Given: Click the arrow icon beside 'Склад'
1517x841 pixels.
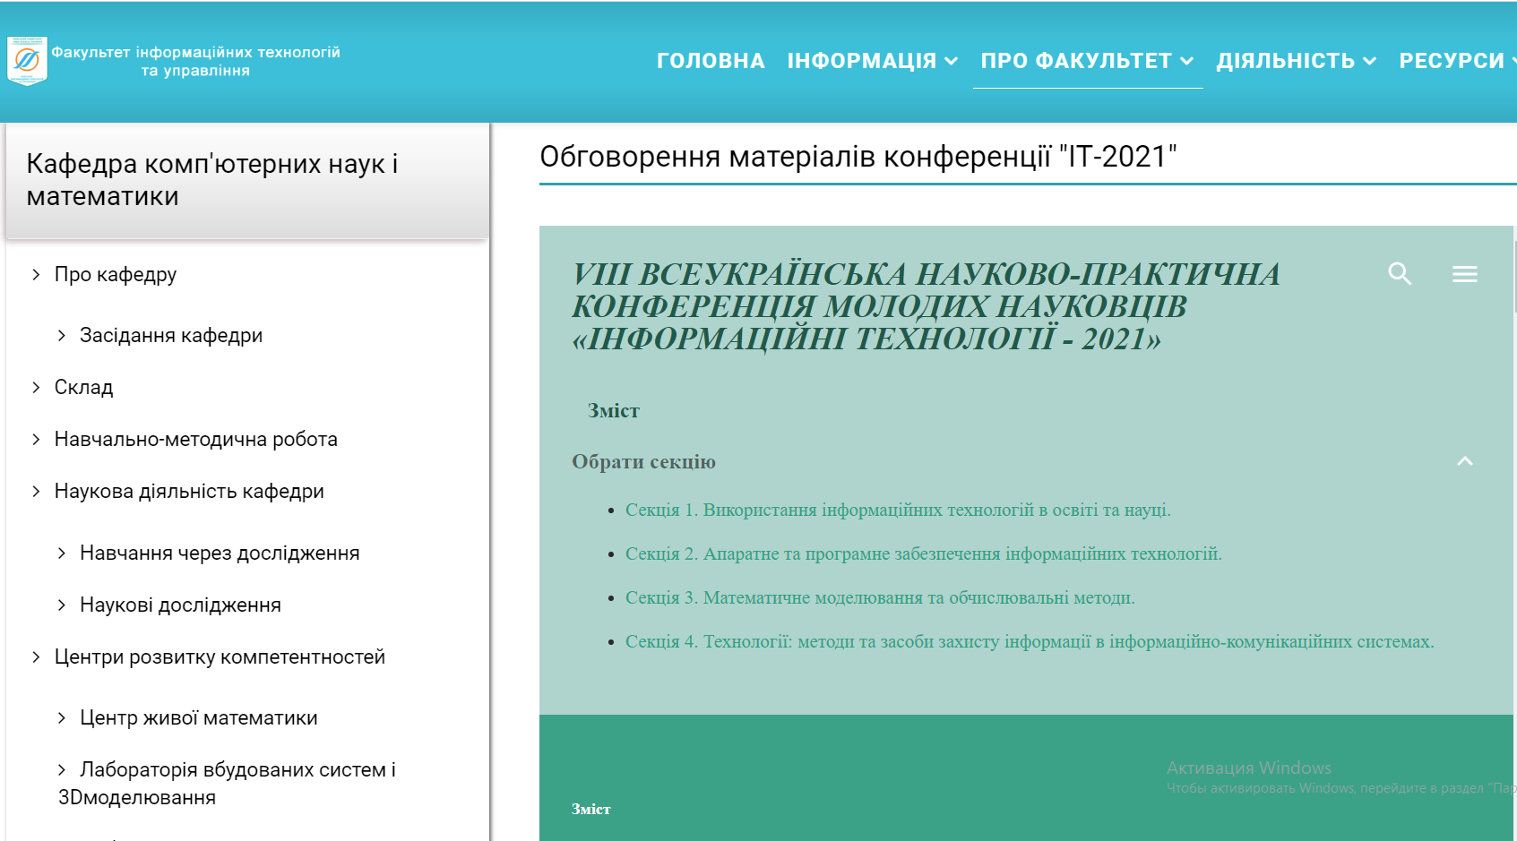Looking at the screenshot, I should pos(35,387).
